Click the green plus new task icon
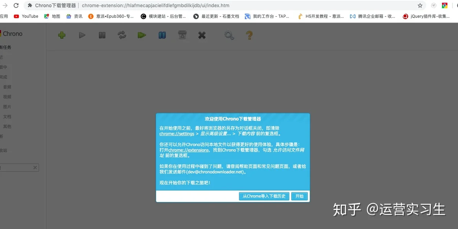Viewport: 458px width, 229px height. (x=62, y=35)
